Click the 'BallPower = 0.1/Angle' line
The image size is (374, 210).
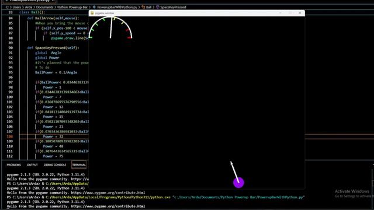56,72
